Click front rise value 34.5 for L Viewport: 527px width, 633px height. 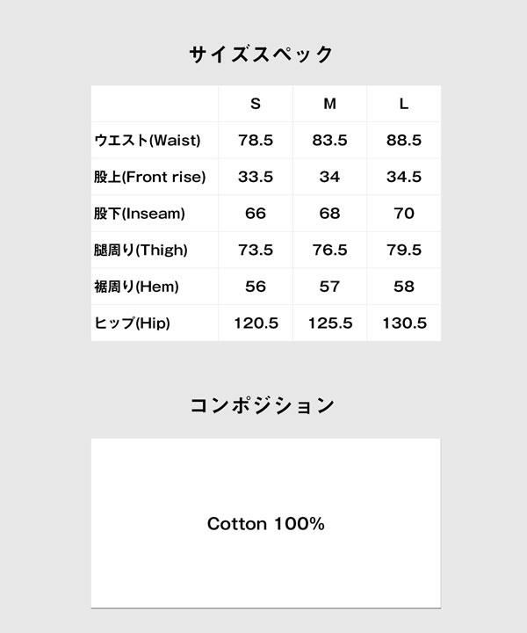tap(404, 177)
